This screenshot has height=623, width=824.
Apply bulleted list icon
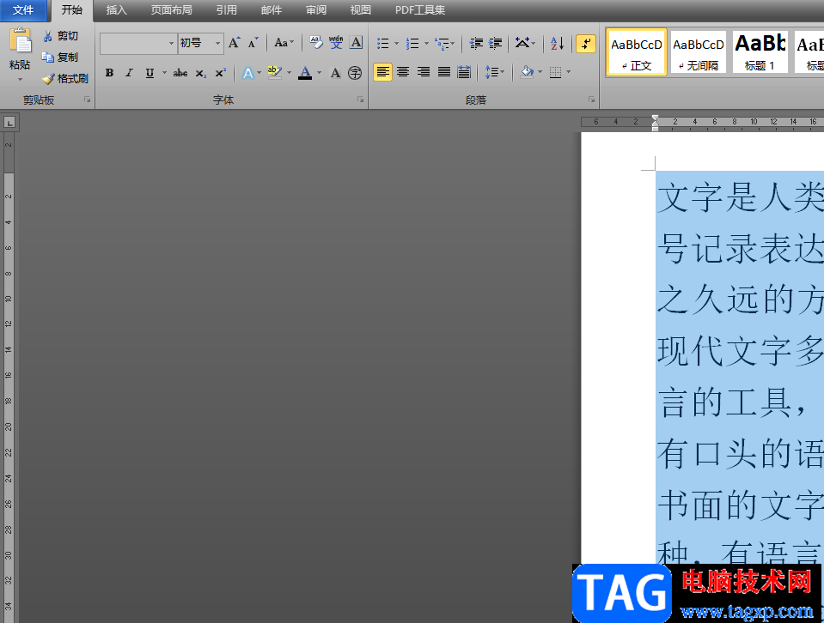[x=383, y=43]
